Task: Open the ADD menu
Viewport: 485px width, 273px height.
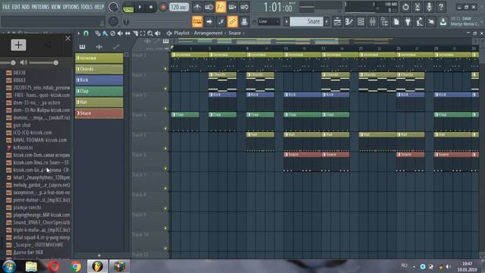Action: click(26, 7)
